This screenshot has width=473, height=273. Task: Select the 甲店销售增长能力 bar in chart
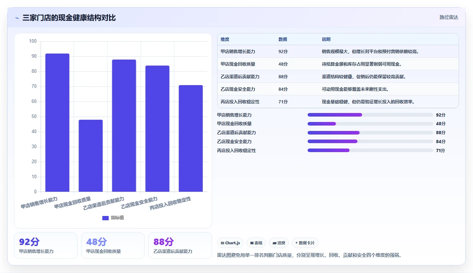[57, 123]
